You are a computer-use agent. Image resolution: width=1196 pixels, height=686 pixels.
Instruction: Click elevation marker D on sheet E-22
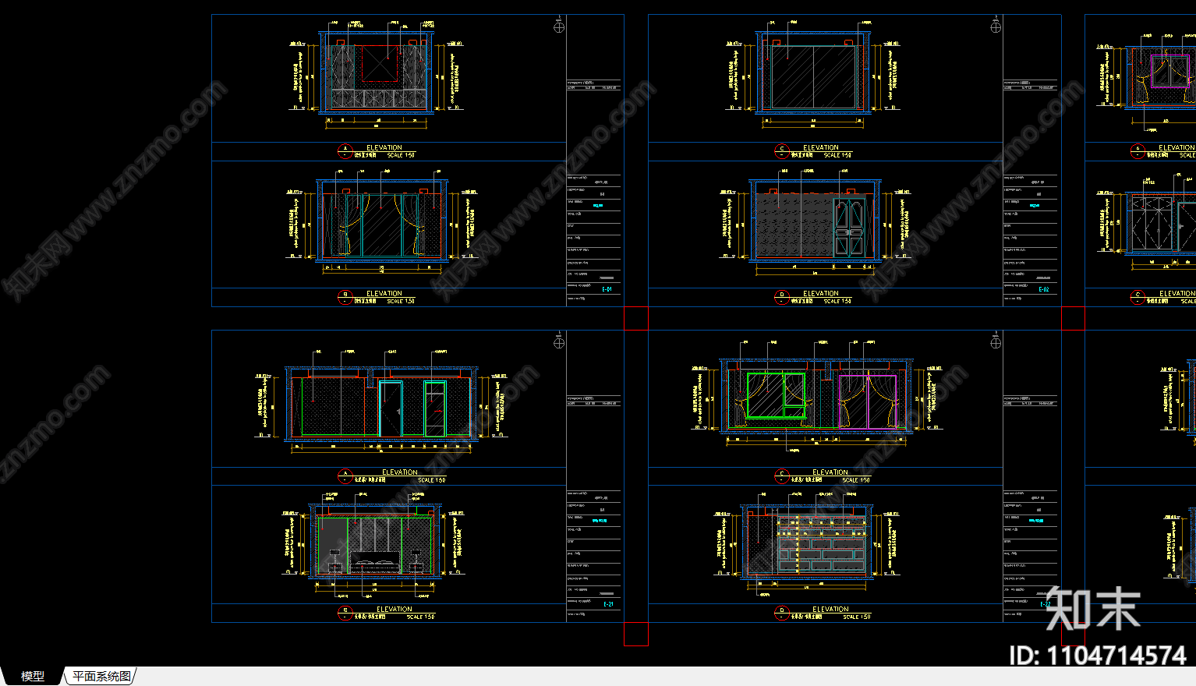point(782,613)
